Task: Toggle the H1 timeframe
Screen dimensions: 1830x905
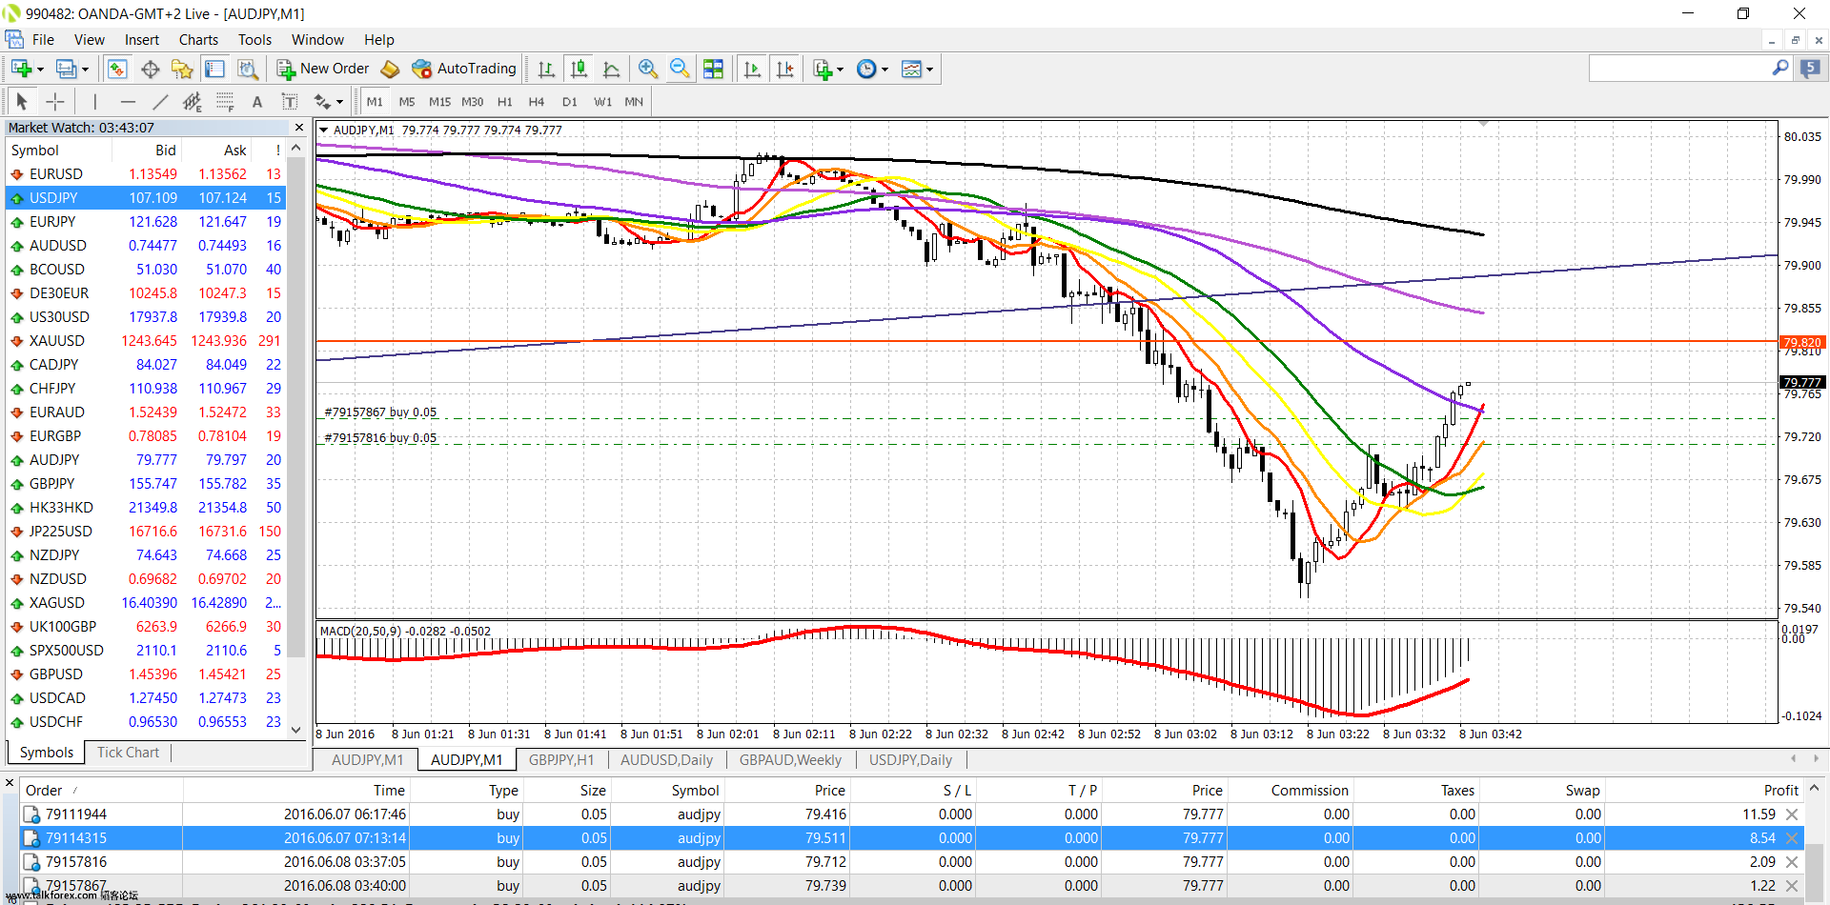Action: tap(505, 101)
